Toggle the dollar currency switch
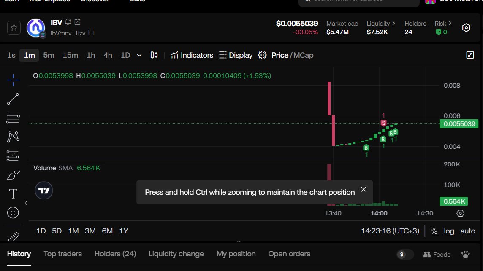 [405, 255]
